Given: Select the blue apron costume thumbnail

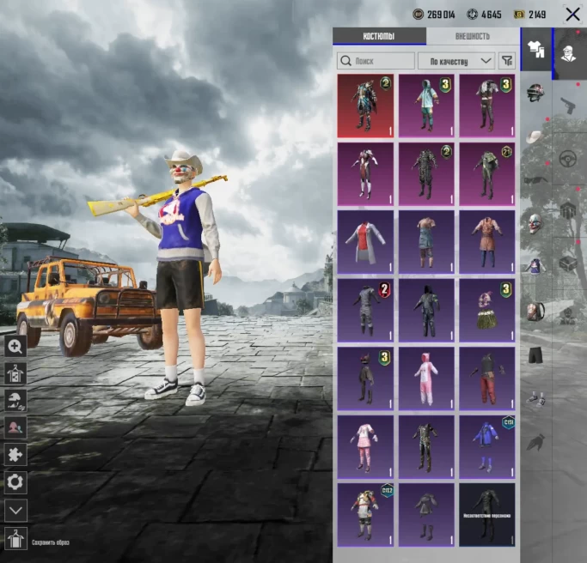Looking at the screenshot, I should click(426, 242).
